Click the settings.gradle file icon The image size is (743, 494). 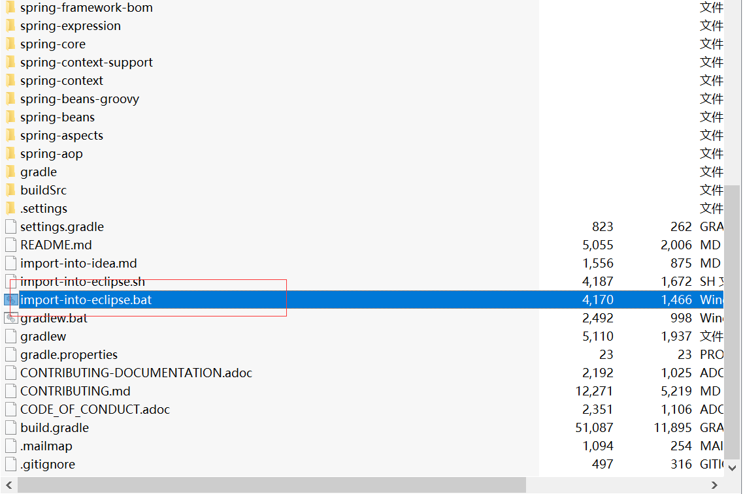pos(10,227)
